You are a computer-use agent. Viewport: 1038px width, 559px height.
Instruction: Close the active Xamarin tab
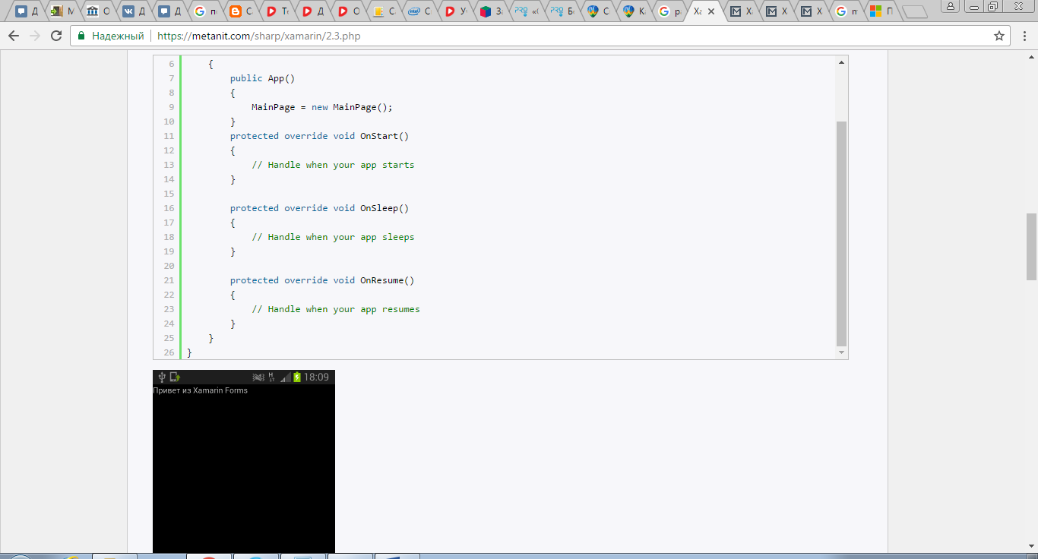pos(710,11)
